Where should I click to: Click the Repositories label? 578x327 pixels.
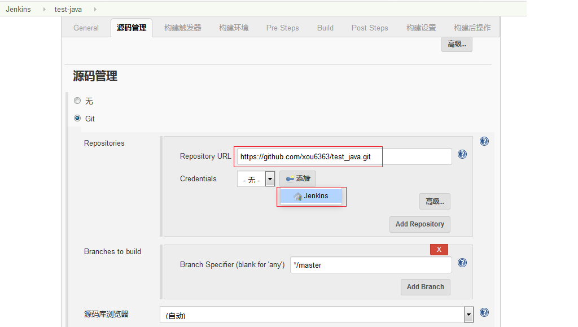point(104,143)
